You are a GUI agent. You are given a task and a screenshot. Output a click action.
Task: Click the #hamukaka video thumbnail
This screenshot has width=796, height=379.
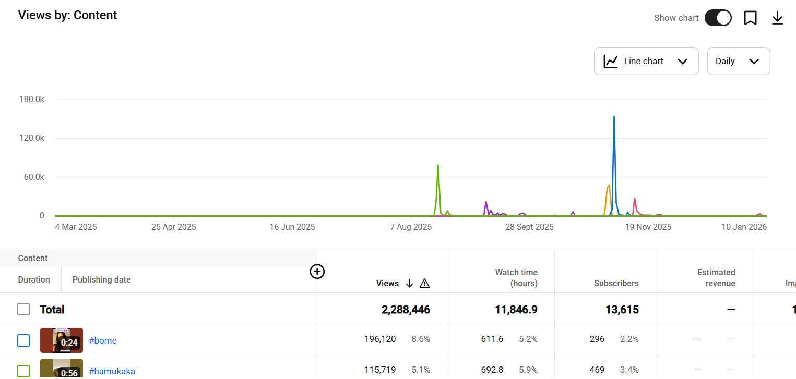click(62, 369)
